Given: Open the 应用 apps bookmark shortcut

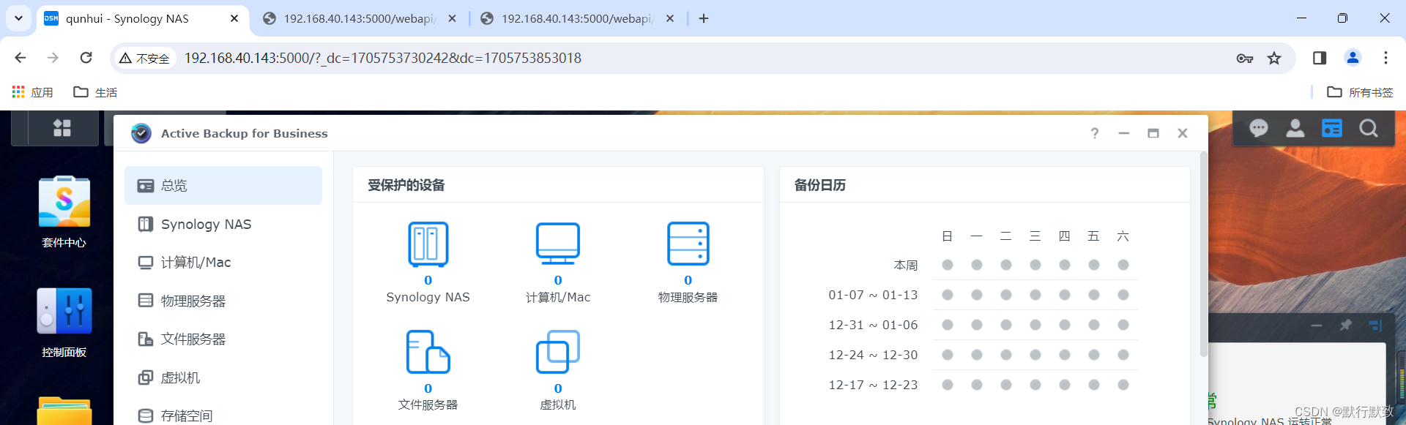Looking at the screenshot, I should coord(33,92).
